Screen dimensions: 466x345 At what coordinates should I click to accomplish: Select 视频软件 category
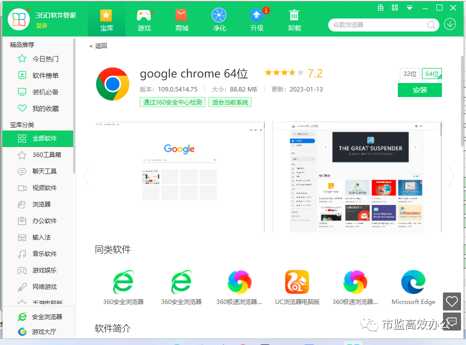pyautogui.click(x=38, y=188)
